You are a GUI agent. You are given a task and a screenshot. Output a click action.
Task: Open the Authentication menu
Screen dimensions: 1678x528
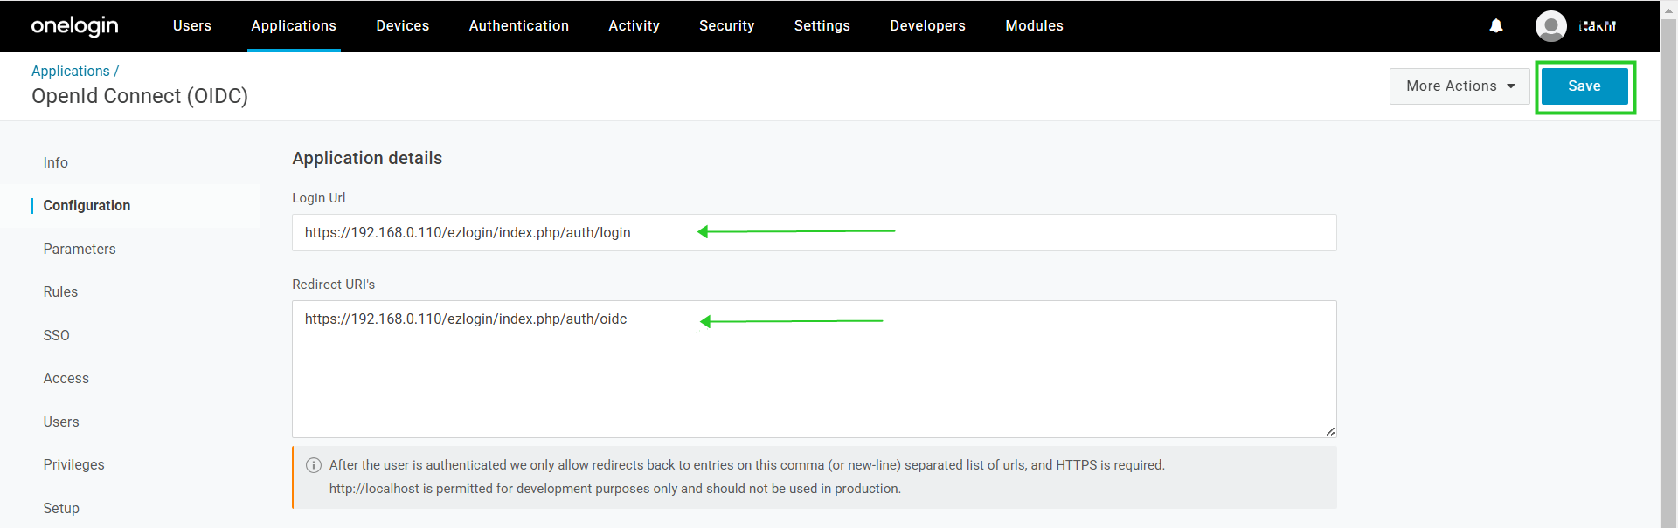coord(519,26)
